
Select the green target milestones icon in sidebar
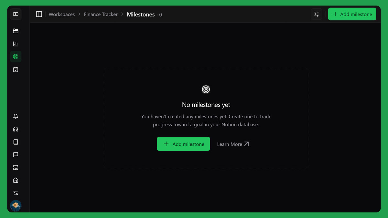(x=16, y=57)
